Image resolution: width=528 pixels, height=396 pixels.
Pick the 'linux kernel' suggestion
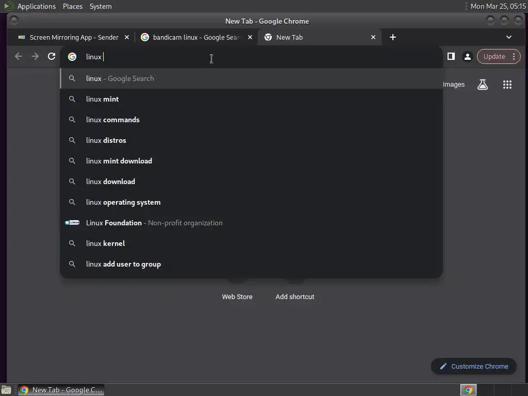(251, 243)
